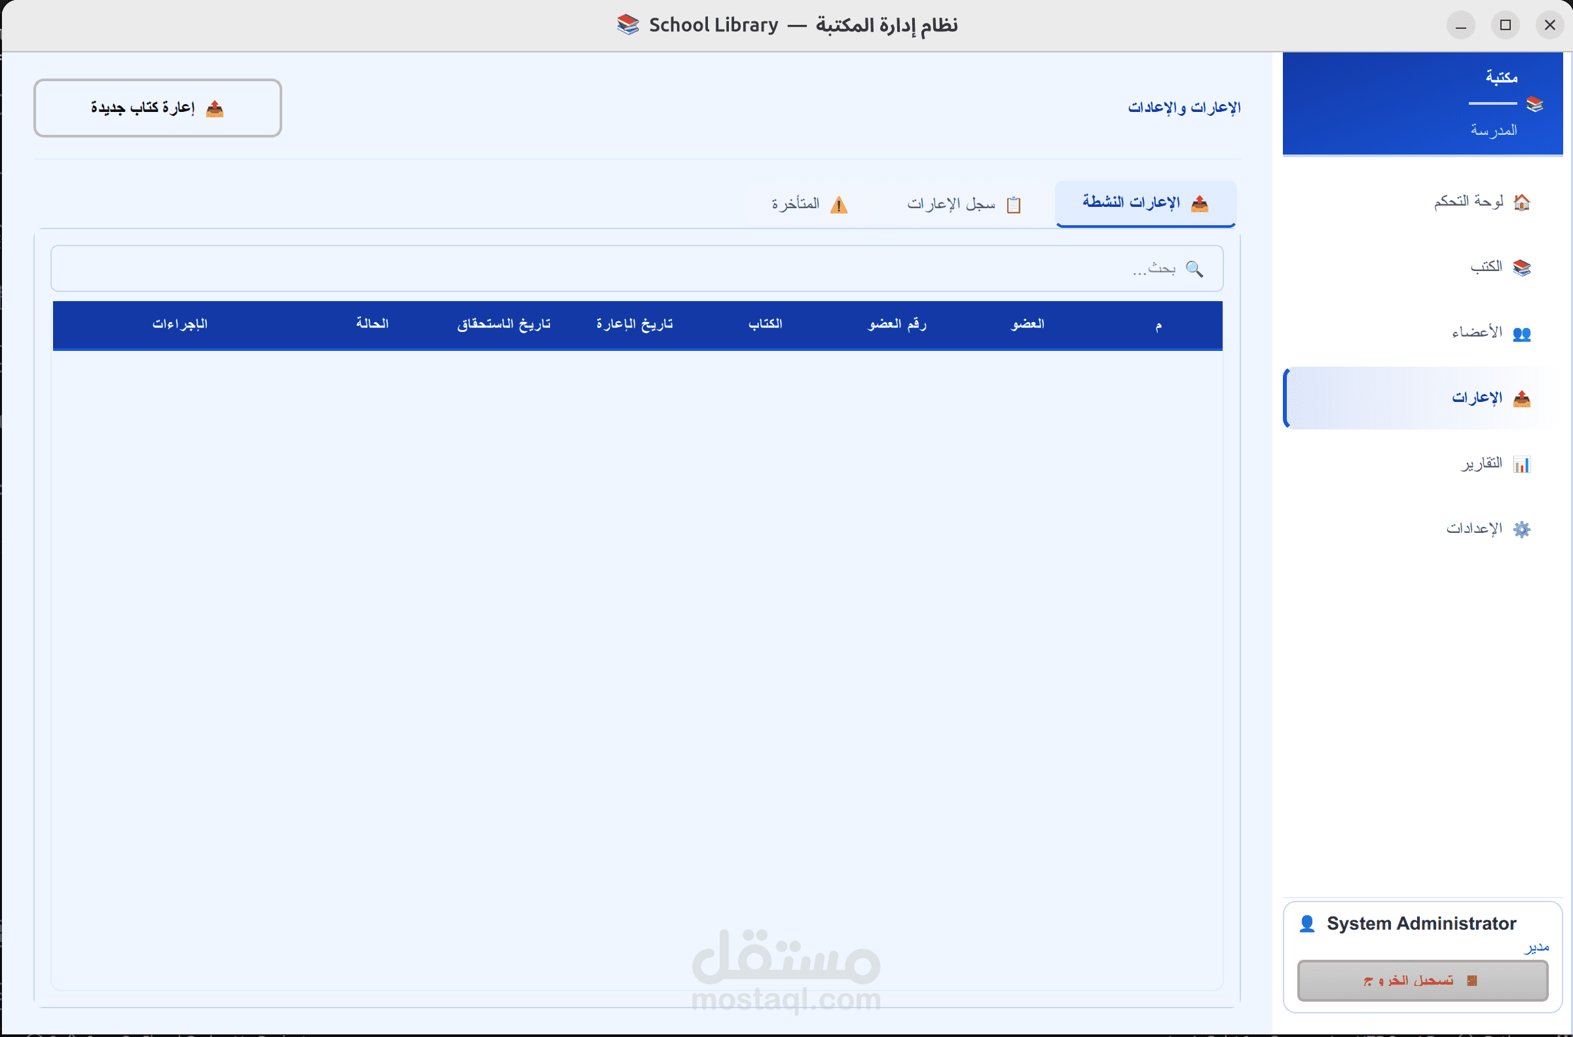This screenshot has width=1573, height=1037.
Task: Click the magnifier icon in search box
Action: click(x=1194, y=268)
